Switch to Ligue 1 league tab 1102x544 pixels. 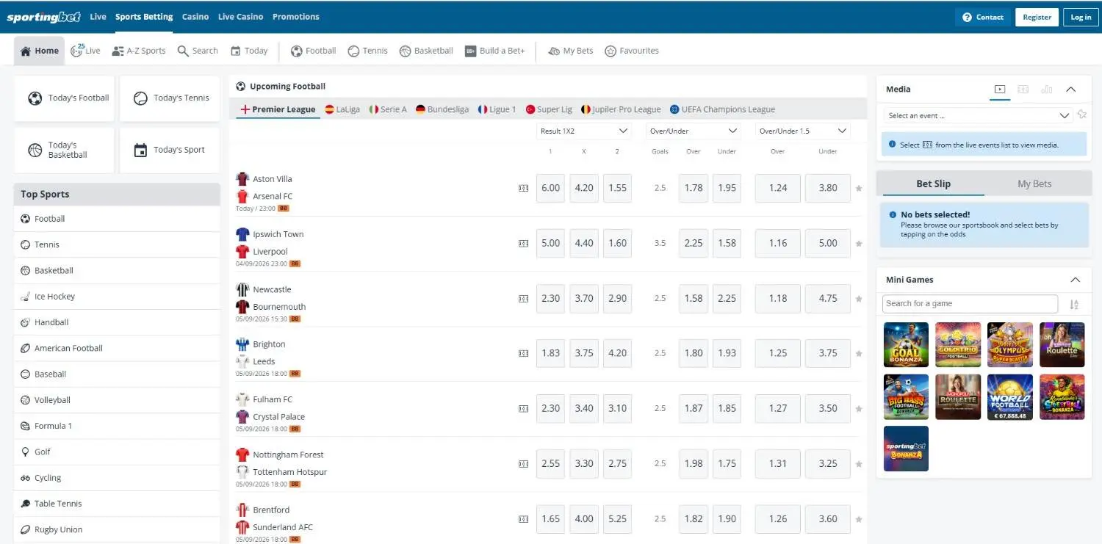497,109
